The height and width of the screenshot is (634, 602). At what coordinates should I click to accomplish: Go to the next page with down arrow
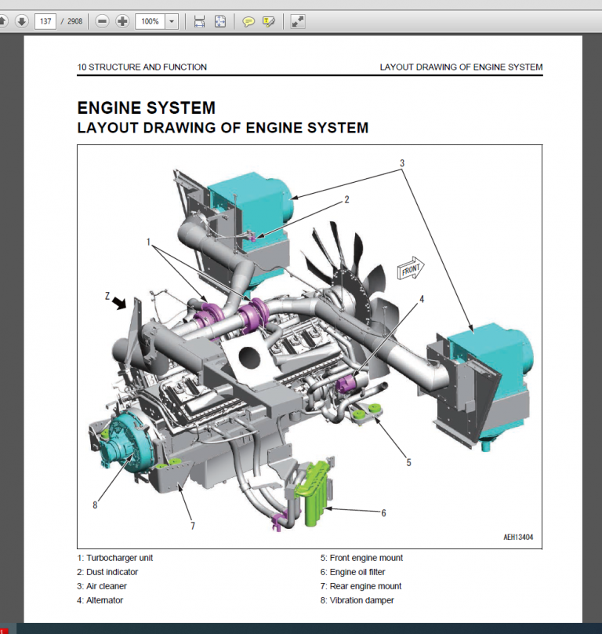point(21,21)
